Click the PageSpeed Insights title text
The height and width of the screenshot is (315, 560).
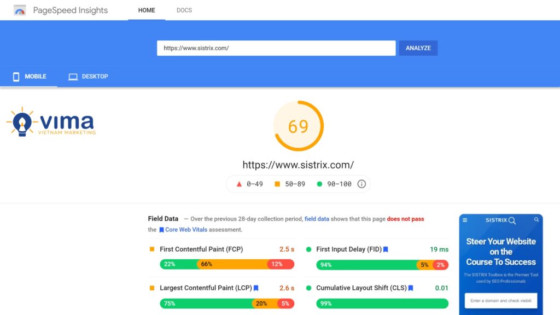tap(71, 10)
